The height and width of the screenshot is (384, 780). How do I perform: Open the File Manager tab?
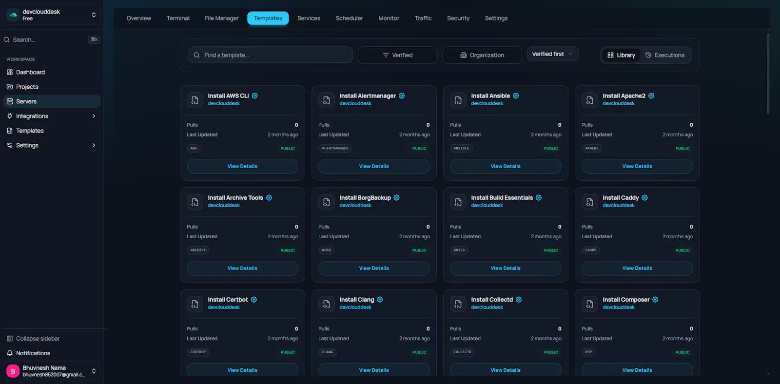(x=222, y=18)
